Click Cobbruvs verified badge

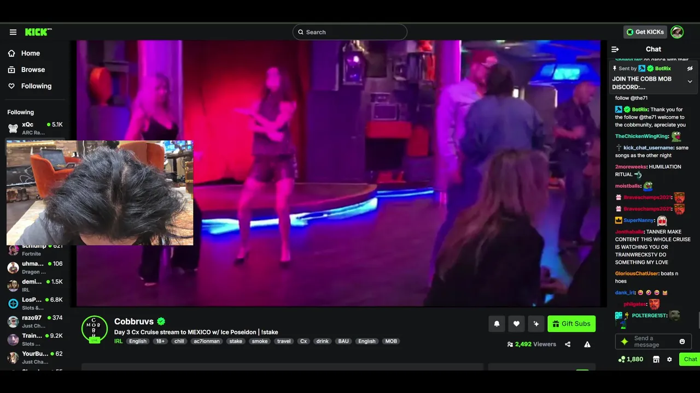[x=161, y=321]
